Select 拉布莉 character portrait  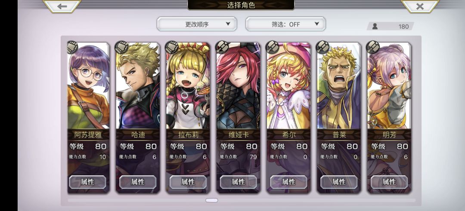188,86
